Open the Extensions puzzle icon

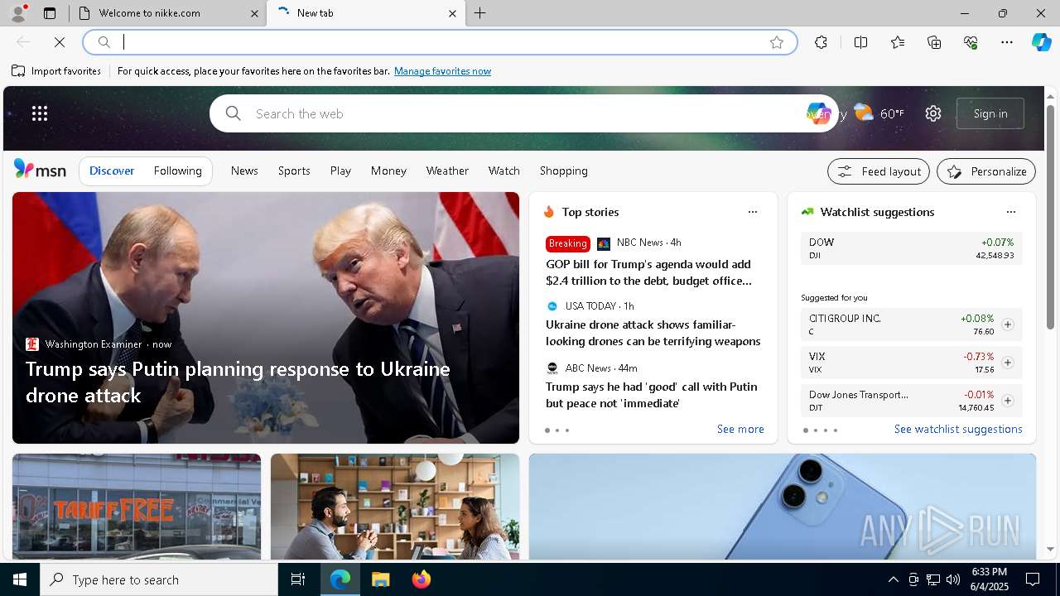[821, 42]
